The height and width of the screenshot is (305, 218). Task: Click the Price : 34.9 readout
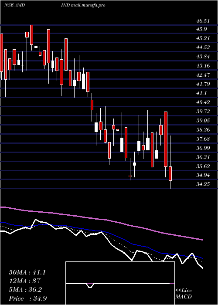[27, 298]
